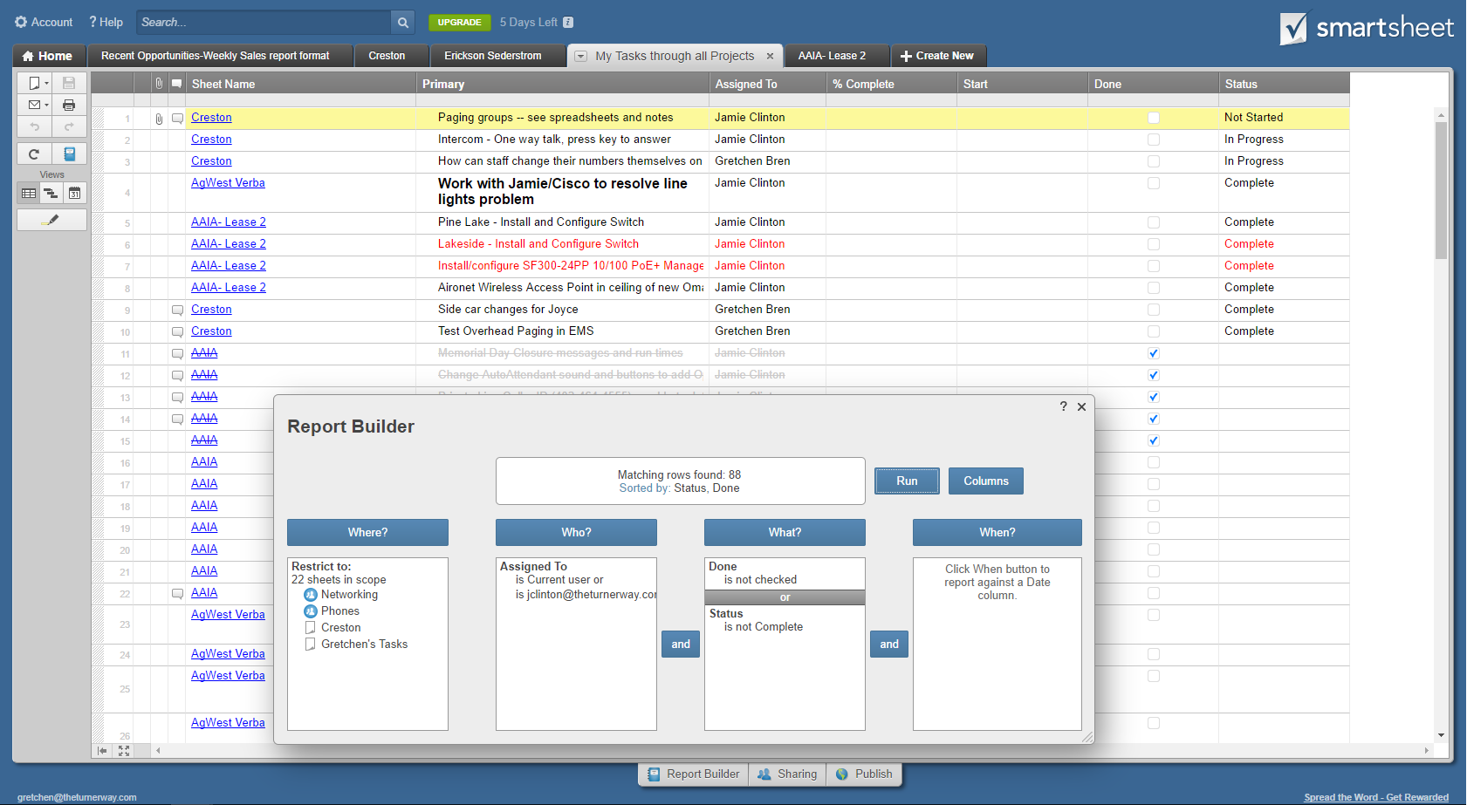1467x805 pixels.
Task: Switch to Recent Opportunities-Weekly Sales report tab
Action: click(x=220, y=56)
